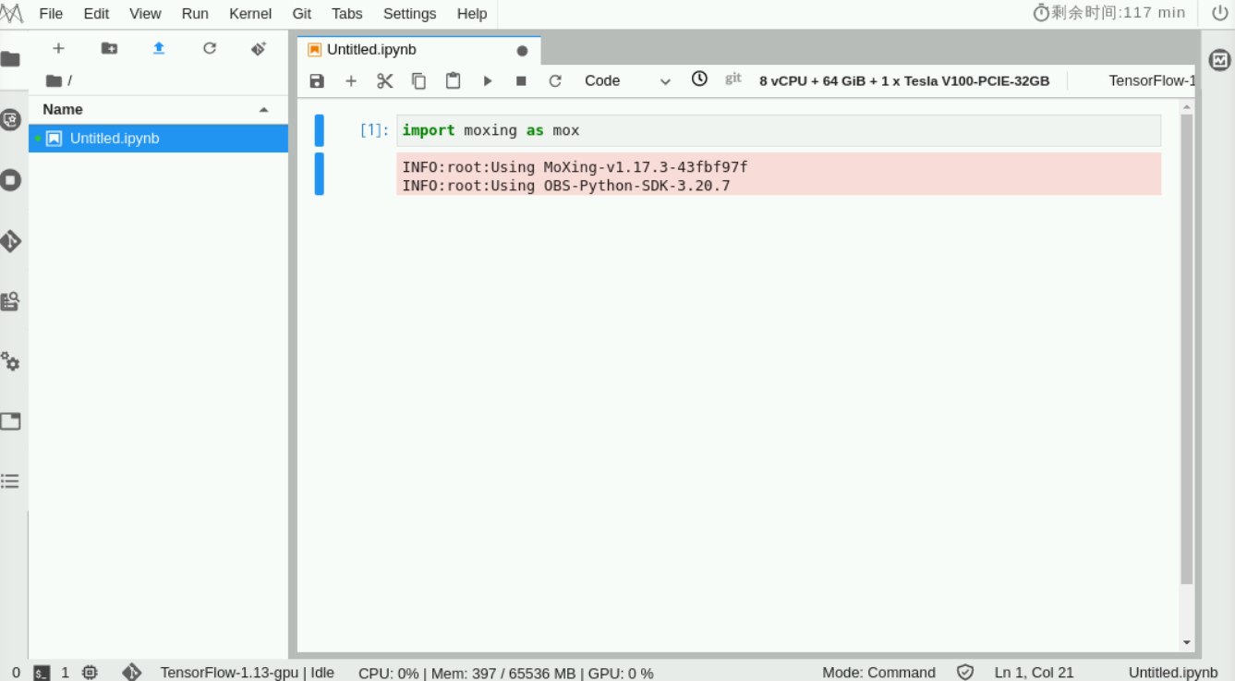Toggle sort order arrow in Name header
The width and height of the screenshot is (1235, 681).
pyautogui.click(x=264, y=110)
